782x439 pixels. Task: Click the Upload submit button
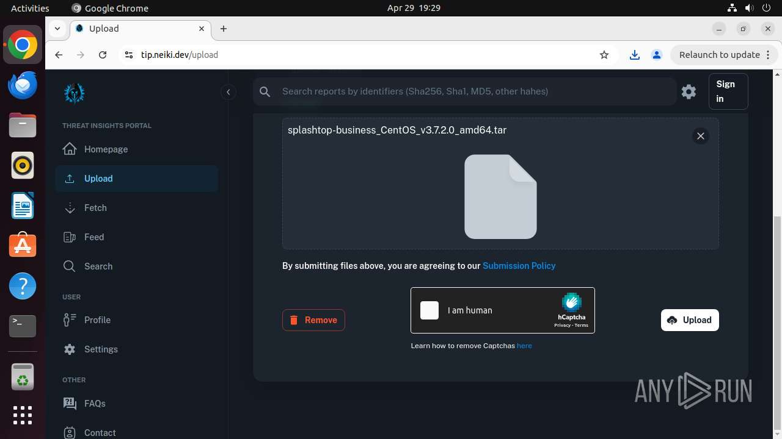tap(690, 320)
